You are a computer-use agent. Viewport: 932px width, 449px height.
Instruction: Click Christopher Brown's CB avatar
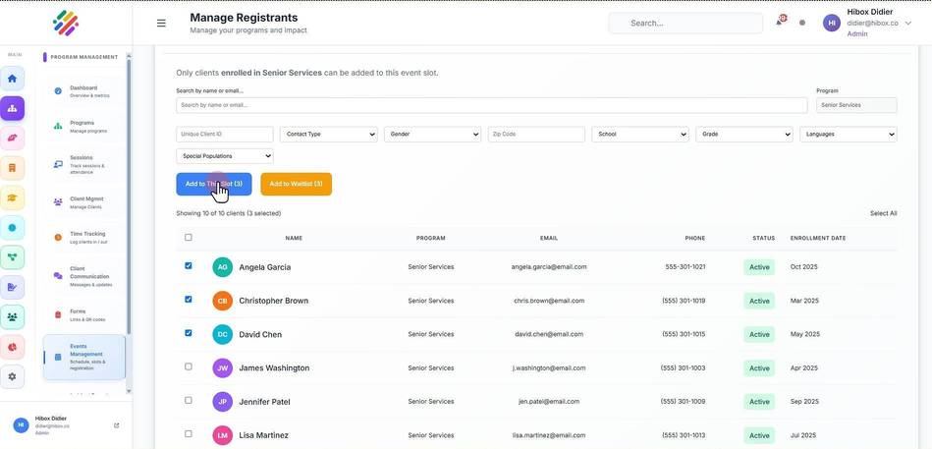(x=222, y=301)
